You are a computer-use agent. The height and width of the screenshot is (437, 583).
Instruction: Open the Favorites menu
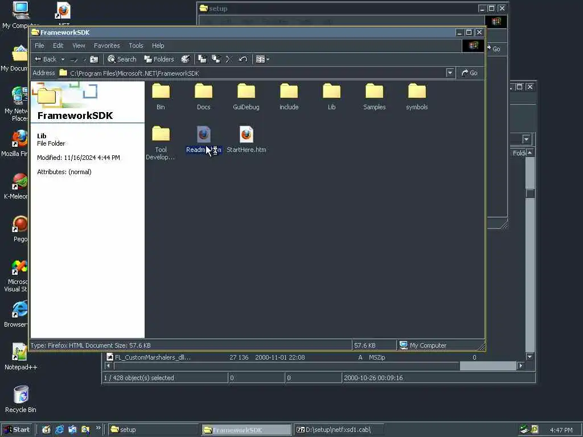pos(106,46)
